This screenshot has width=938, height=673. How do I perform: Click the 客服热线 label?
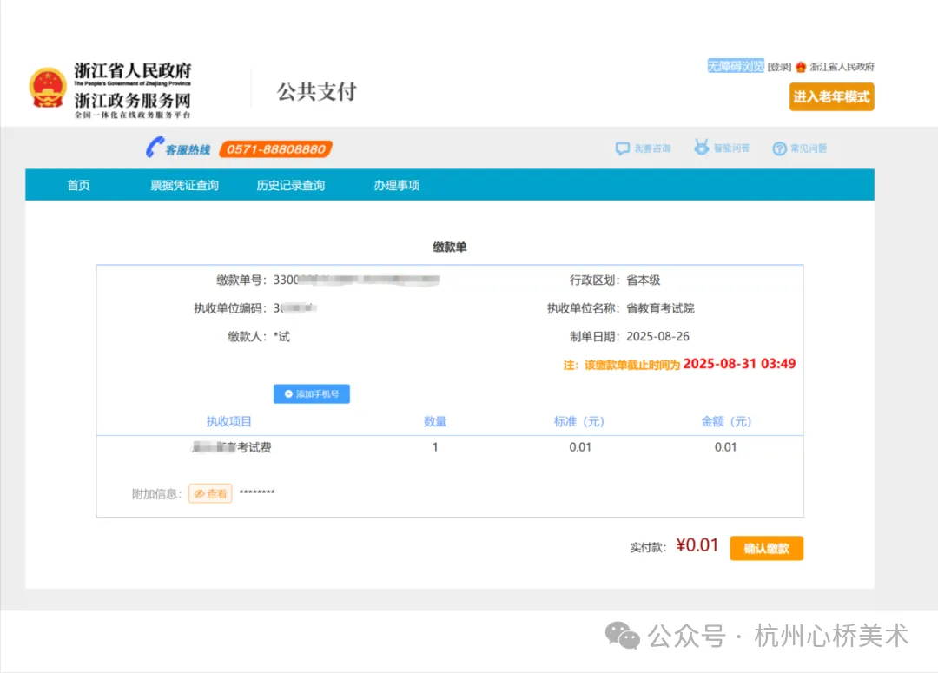click(188, 149)
